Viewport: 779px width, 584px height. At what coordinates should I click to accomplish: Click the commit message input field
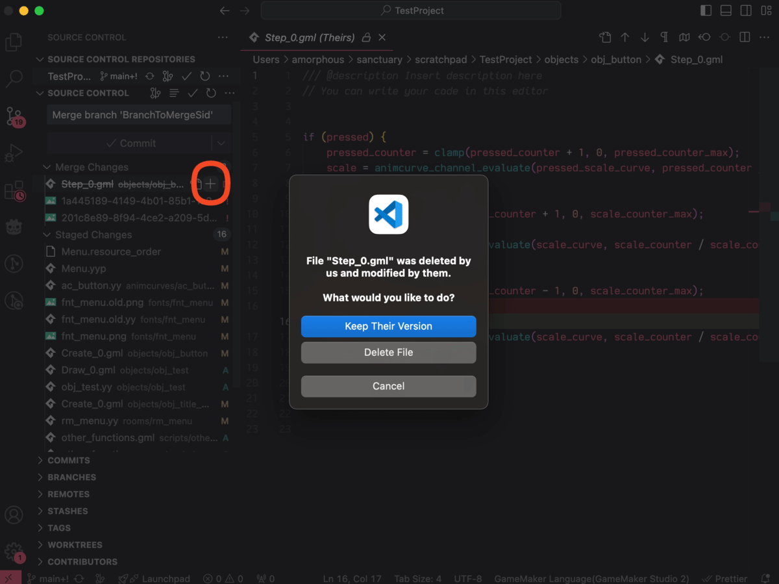click(138, 116)
